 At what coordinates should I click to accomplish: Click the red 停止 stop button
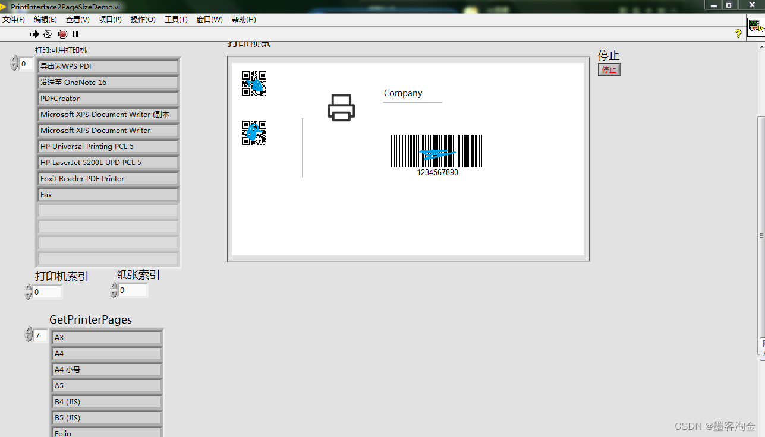[x=609, y=69]
